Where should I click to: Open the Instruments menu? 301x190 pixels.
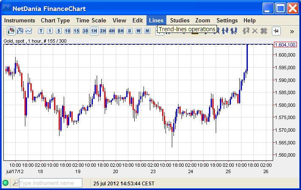click(19, 20)
